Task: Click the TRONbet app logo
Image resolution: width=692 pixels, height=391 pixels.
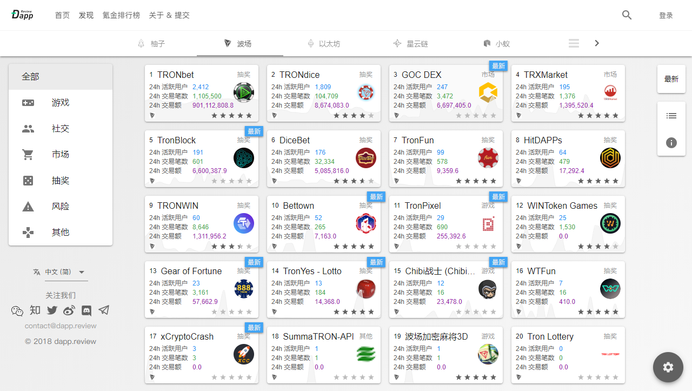Action: click(x=244, y=92)
